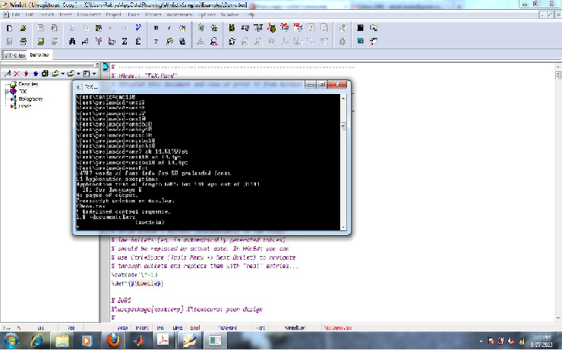Click the T text-style icon
Image resolution: width=562 pixels, height=350 pixels.
click(156, 42)
